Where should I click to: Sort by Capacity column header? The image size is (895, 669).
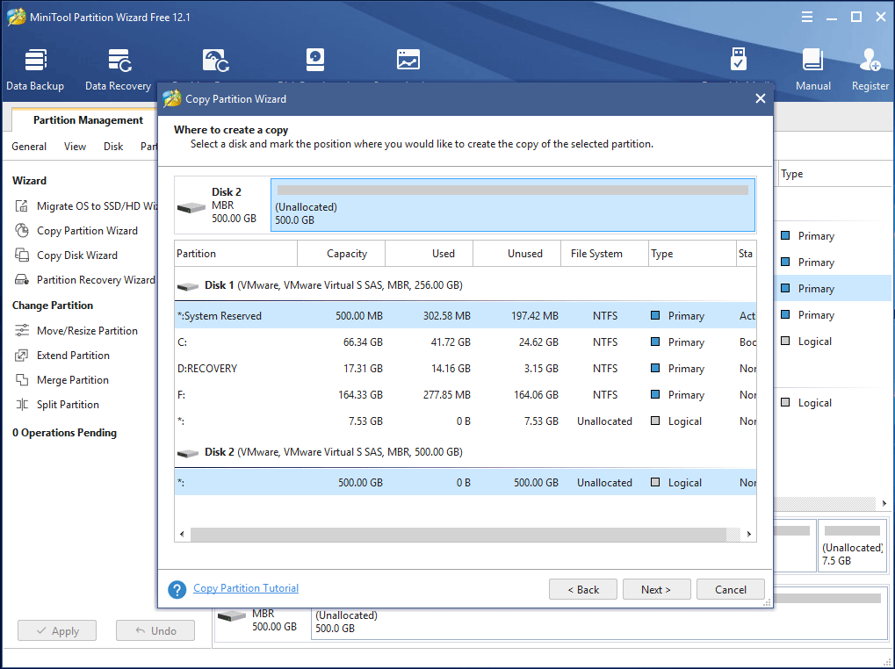point(342,253)
